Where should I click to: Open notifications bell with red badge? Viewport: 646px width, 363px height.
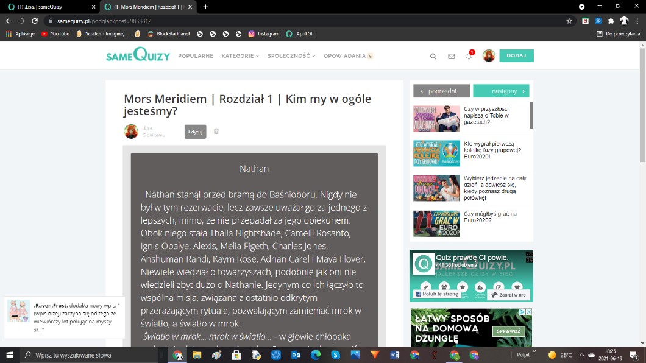(469, 56)
